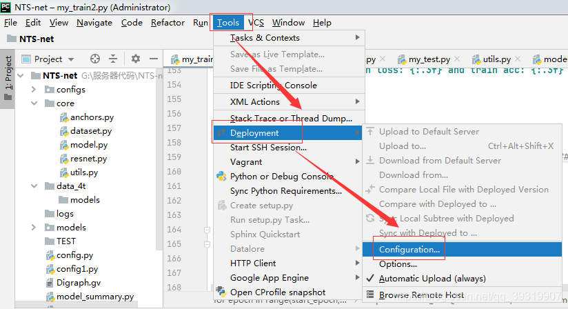Viewport: 568px width, 309px height.
Task: Collapse the core folder
Action: click(x=34, y=103)
